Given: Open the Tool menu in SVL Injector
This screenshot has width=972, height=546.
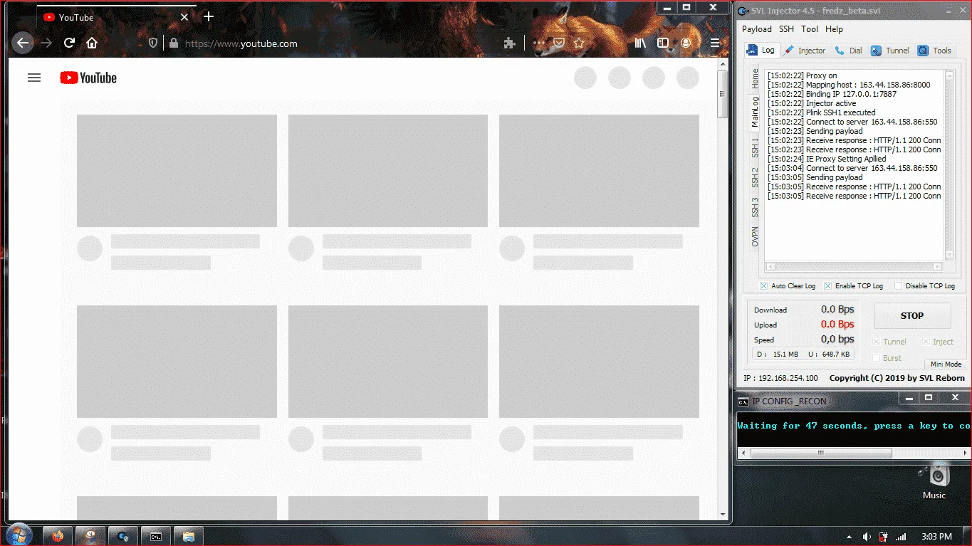Looking at the screenshot, I should [x=810, y=29].
